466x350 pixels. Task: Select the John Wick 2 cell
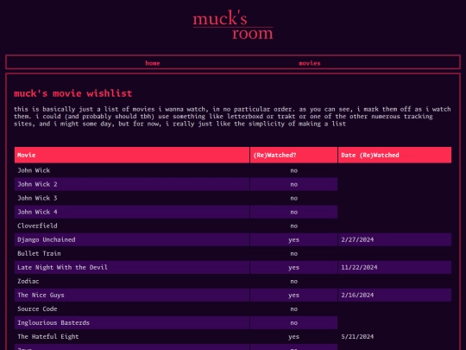point(132,184)
